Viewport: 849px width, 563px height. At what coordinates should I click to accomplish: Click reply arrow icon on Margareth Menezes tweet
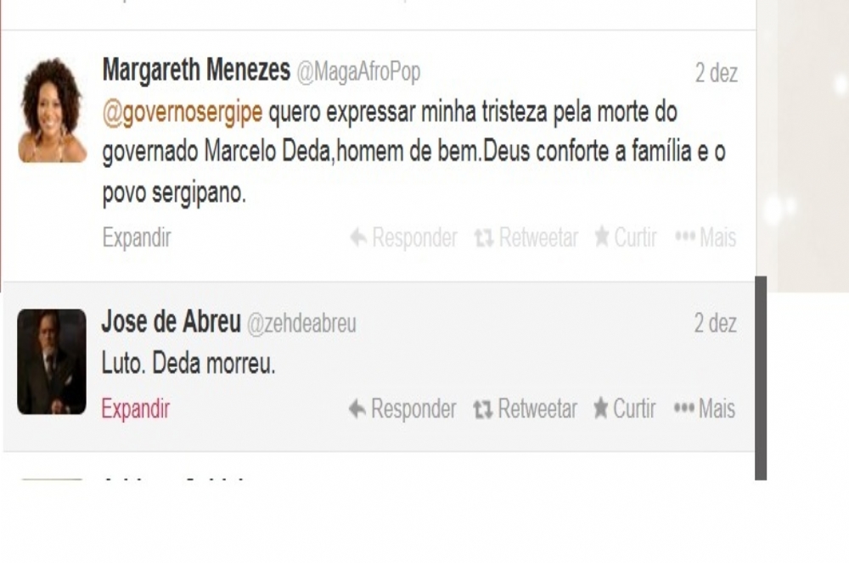click(358, 237)
